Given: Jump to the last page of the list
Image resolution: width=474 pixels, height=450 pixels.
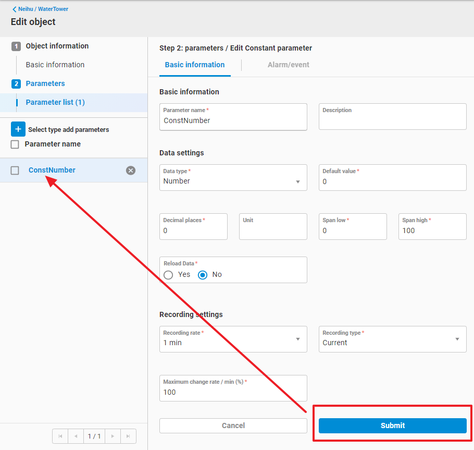Looking at the screenshot, I should pyautogui.click(x=128, y=436).
